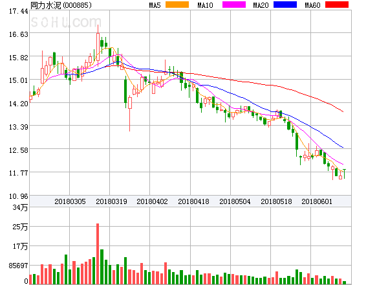
Task: Click the 17.44 price axis label
Action: pos(19,11)
